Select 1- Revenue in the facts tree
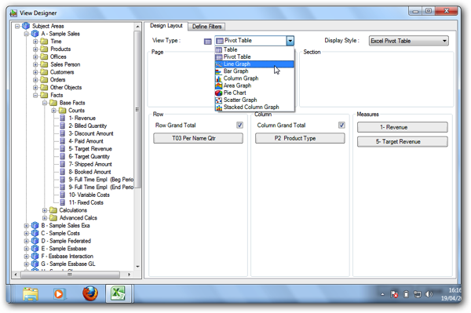Screen dimensions: 471x313 point(82,118)
